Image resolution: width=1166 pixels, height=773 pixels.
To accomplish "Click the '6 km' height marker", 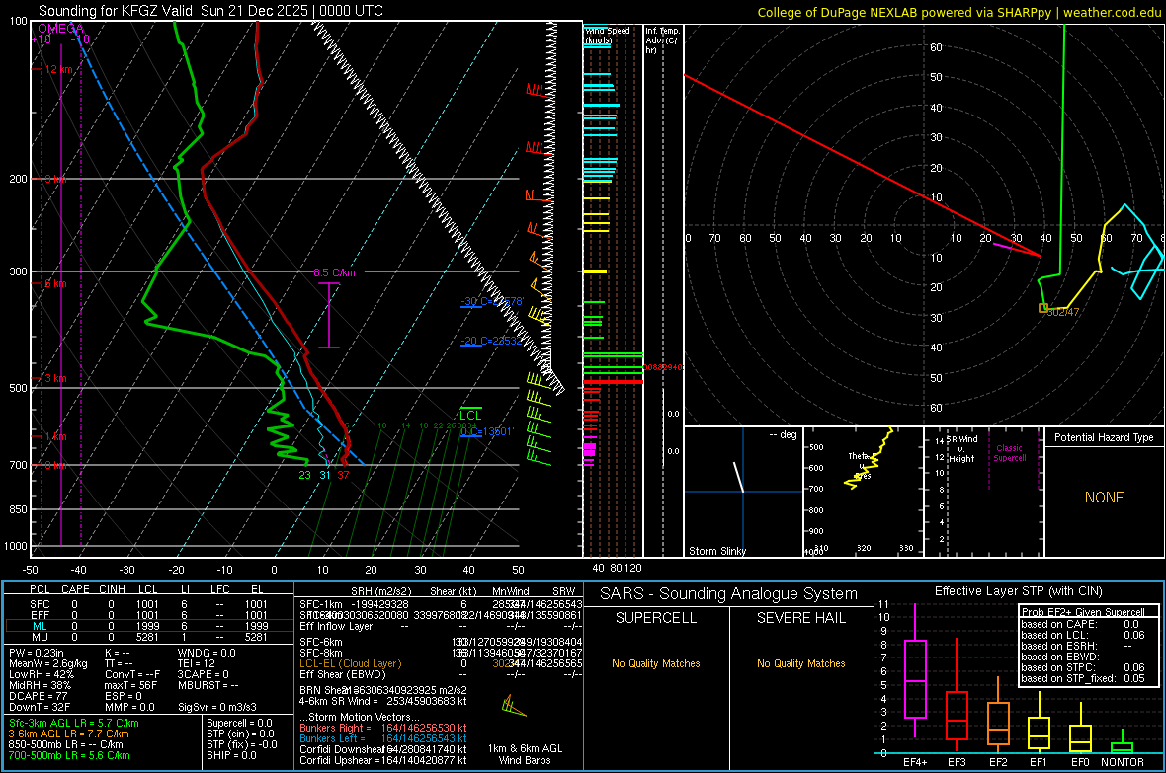I will 55,283.
